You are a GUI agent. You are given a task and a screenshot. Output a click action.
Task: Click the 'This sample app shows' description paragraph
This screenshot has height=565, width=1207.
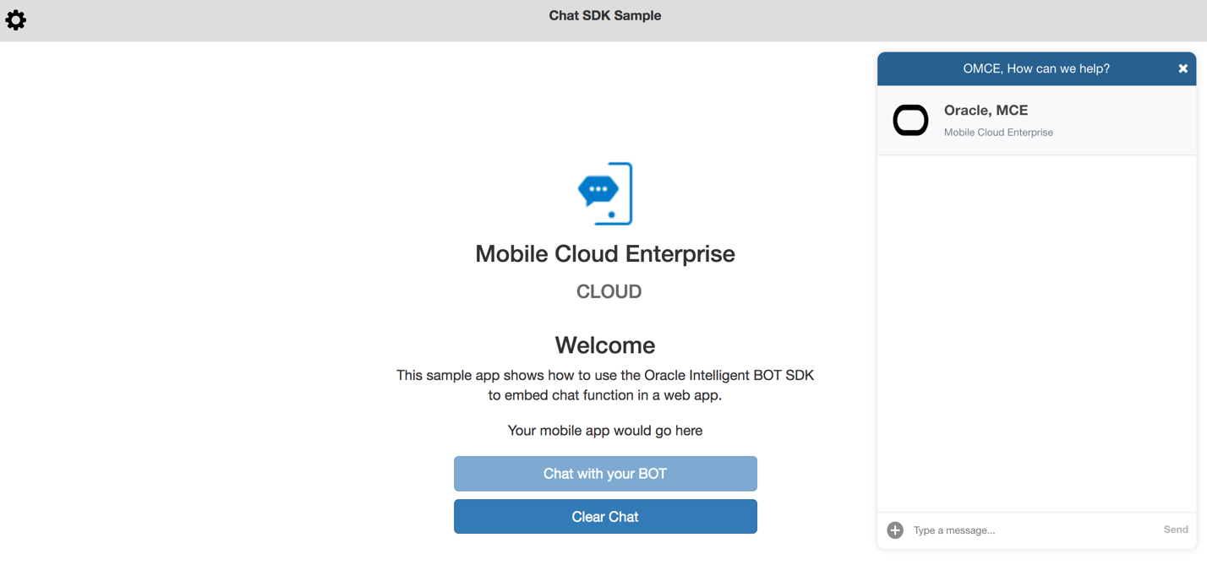pos(605,385)
